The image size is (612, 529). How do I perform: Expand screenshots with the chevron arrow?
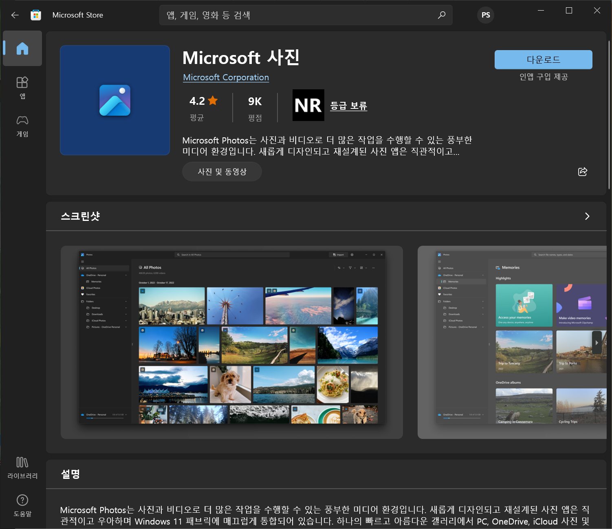pyautogui.click(x=587, y=216)
